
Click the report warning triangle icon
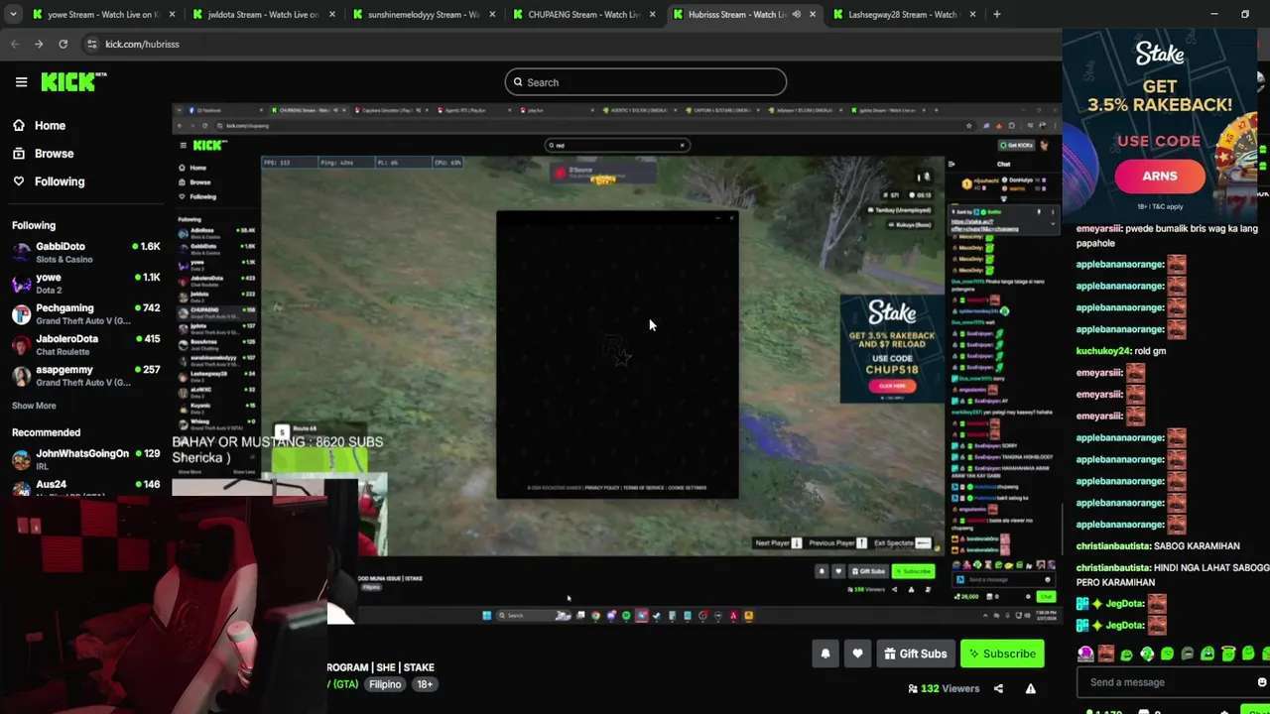tap(1030, 688)
